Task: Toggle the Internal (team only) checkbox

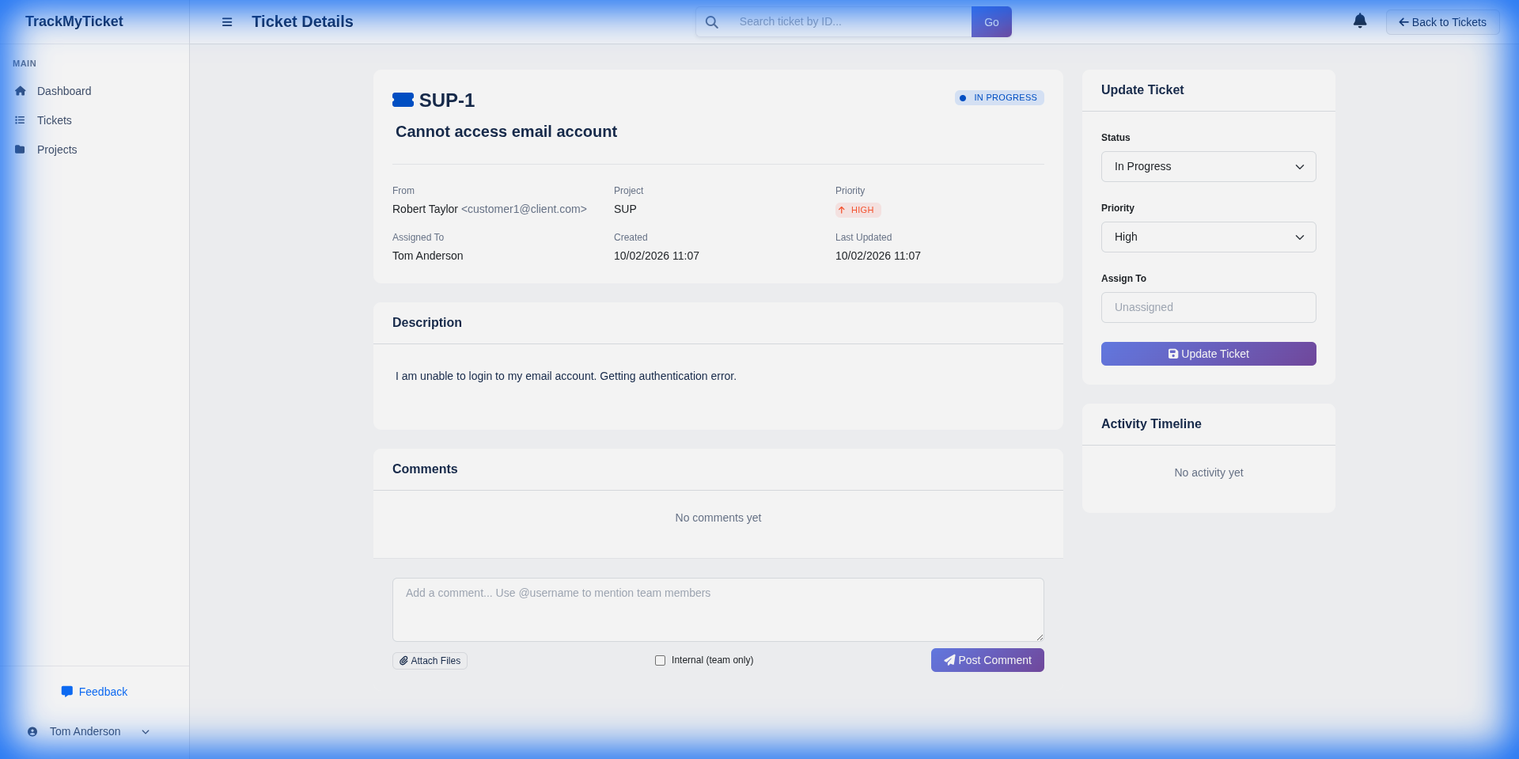Action: (x=660, y=660)
